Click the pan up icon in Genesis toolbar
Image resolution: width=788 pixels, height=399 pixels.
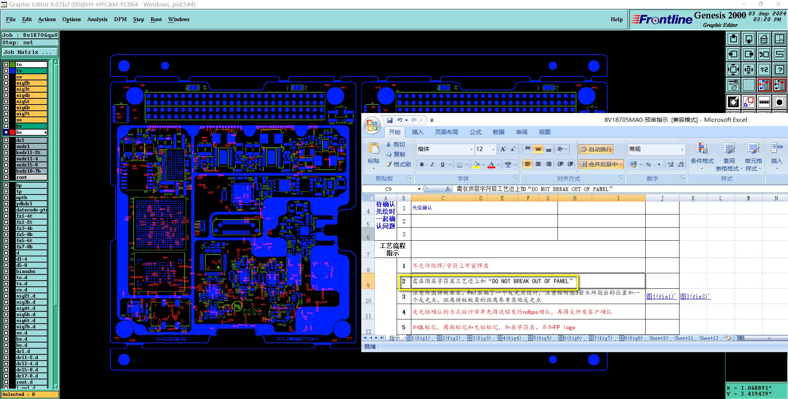[x=733, y=39]
